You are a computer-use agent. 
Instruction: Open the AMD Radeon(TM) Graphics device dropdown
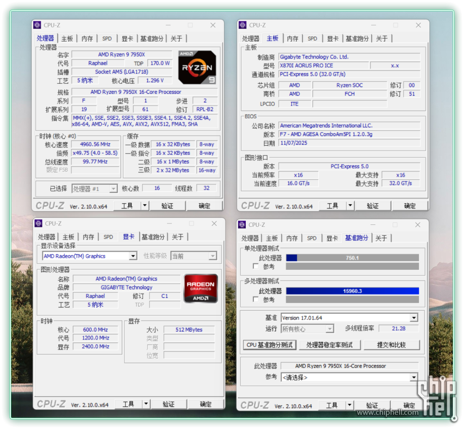133,256
